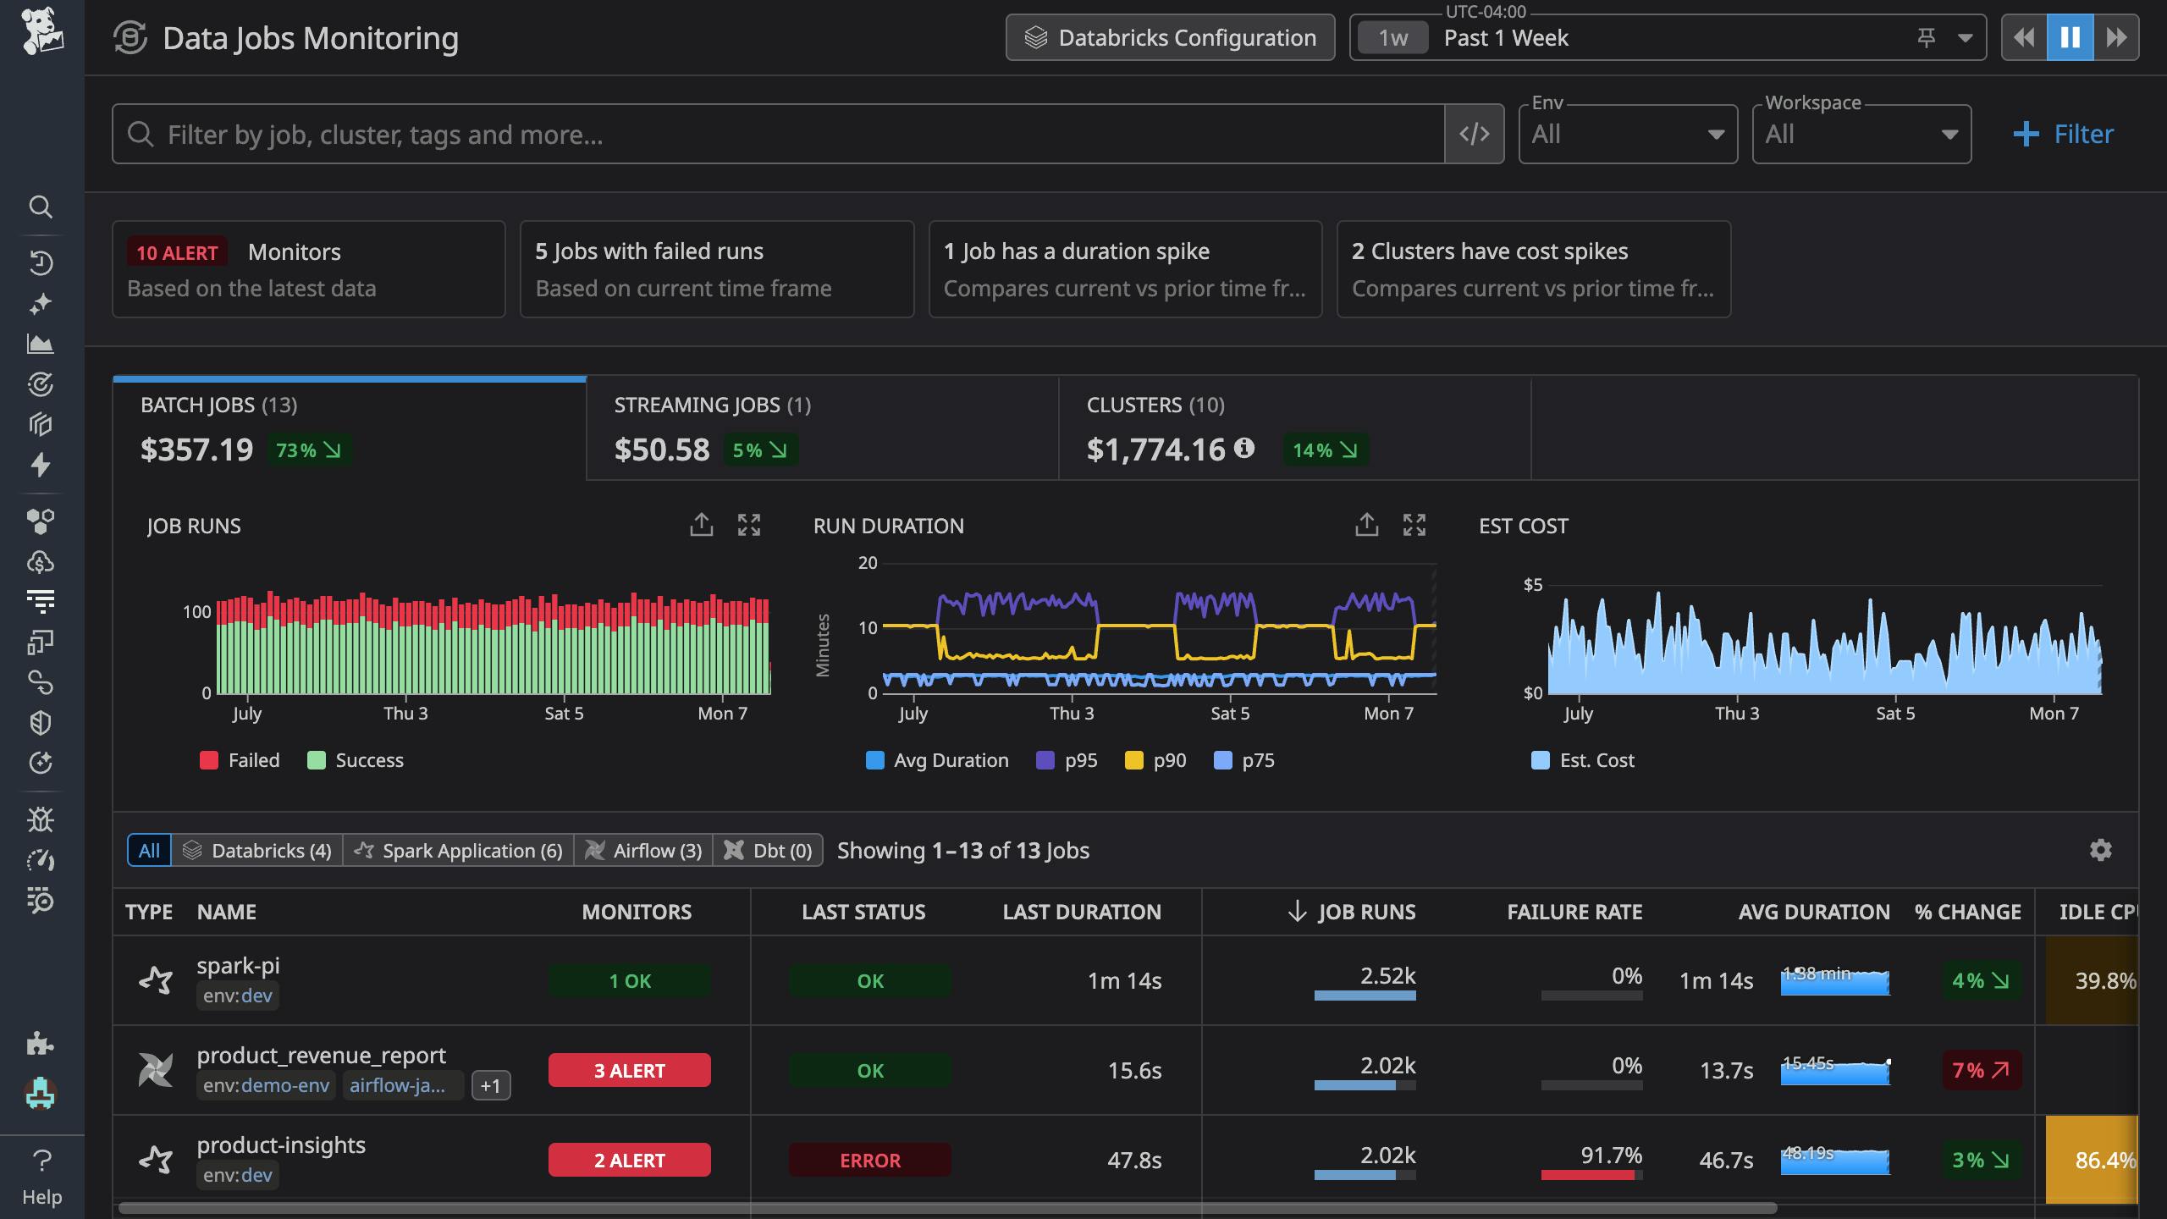The height and width of the screenshot is (1219, 2167).
Task: Pin the current time frame
Action: [1924, 38]
